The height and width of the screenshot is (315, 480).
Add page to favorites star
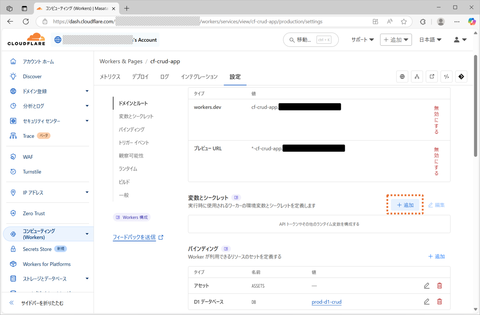404,22
